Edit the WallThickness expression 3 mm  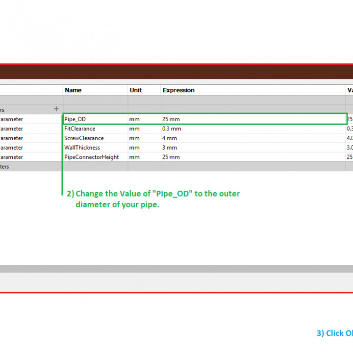pos(170,148)
